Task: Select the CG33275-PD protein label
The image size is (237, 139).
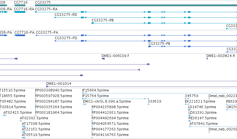Action: (x=66, y=38)
